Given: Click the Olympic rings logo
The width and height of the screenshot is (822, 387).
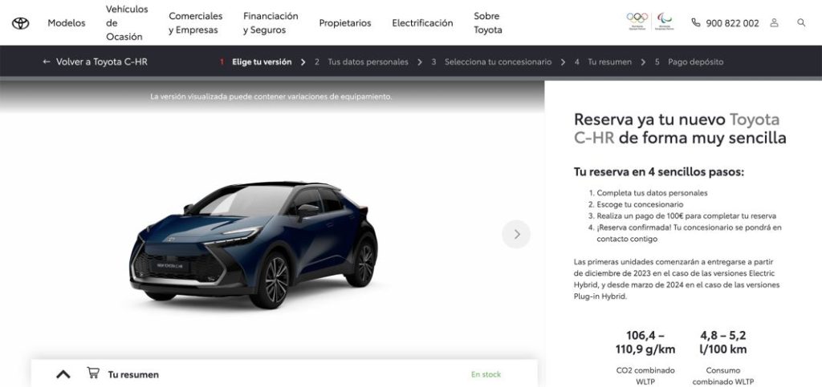Looking at the screenshot, I should (x=637, y=21).
